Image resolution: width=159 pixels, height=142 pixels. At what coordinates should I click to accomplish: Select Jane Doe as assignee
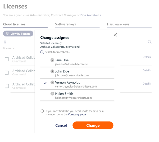(x=77, y=62)
